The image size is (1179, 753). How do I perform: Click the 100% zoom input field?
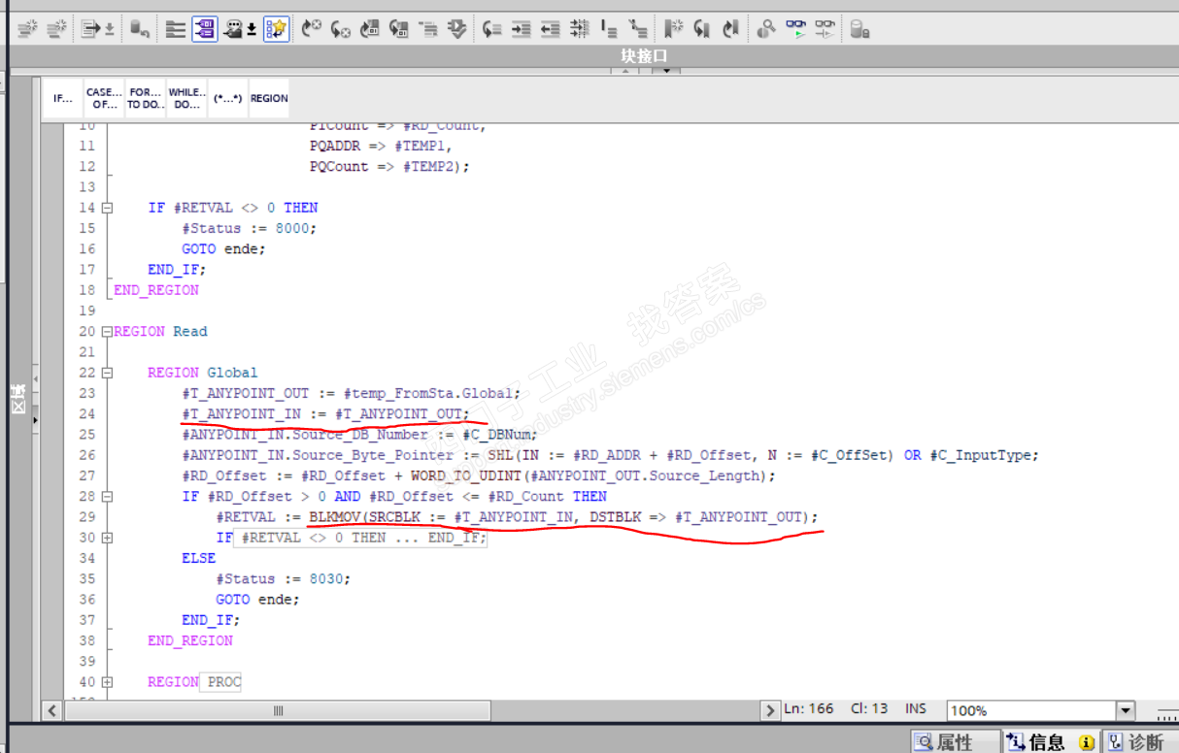pos(1031,710)
